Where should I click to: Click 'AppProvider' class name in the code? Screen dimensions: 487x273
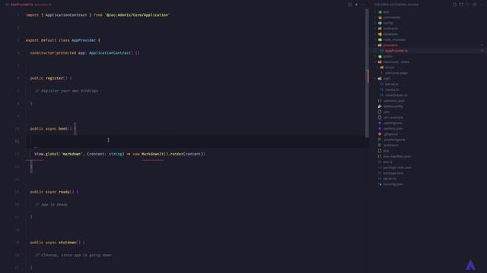[84, 40]
